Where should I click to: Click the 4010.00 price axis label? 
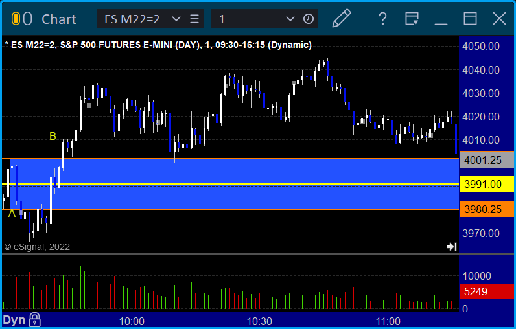pos(481,140)
